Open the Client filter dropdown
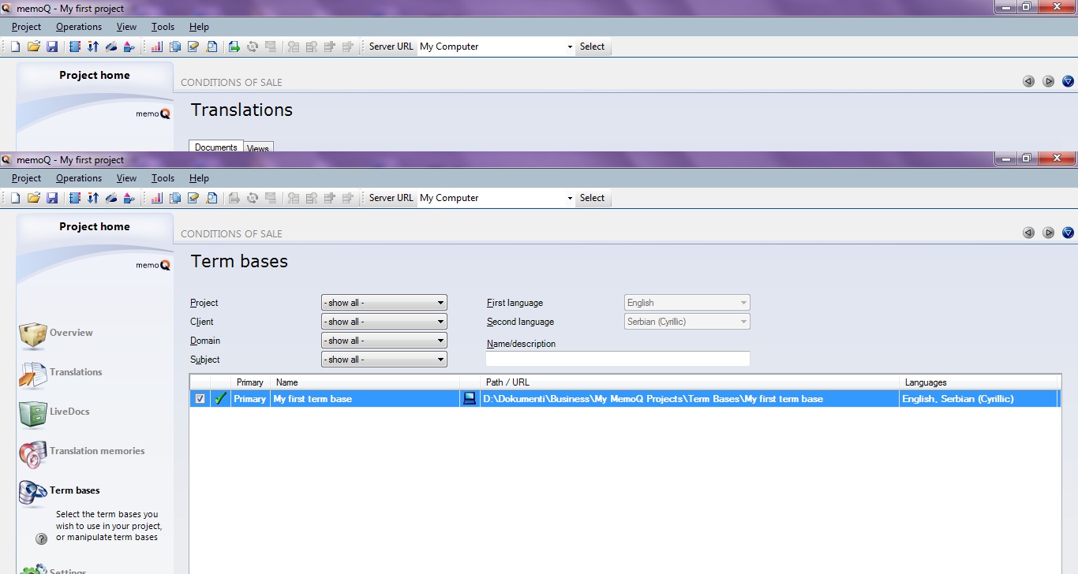Image resolution: width=1078 pixels, height=574 pixels. tap(384, 322)
